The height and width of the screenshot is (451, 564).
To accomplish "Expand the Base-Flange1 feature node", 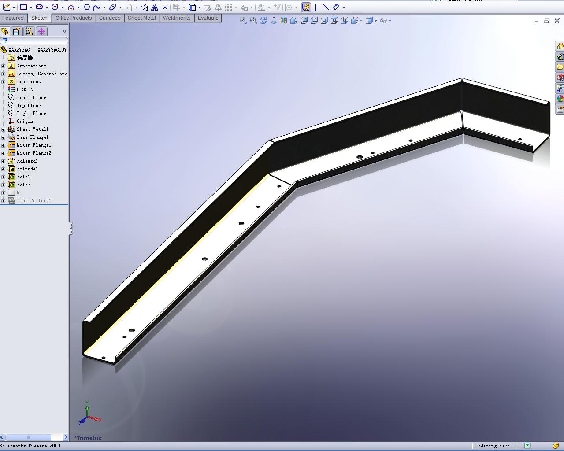I will 4,137.
